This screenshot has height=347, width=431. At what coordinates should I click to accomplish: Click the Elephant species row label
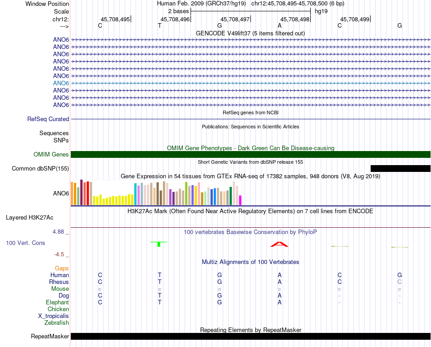tap(57, 302)
